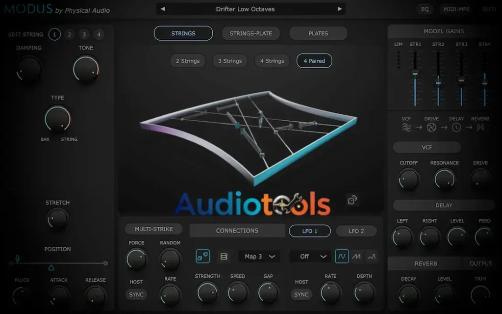502x314 pixels.
Task: Select edit string 3
Action: (84, 34)
